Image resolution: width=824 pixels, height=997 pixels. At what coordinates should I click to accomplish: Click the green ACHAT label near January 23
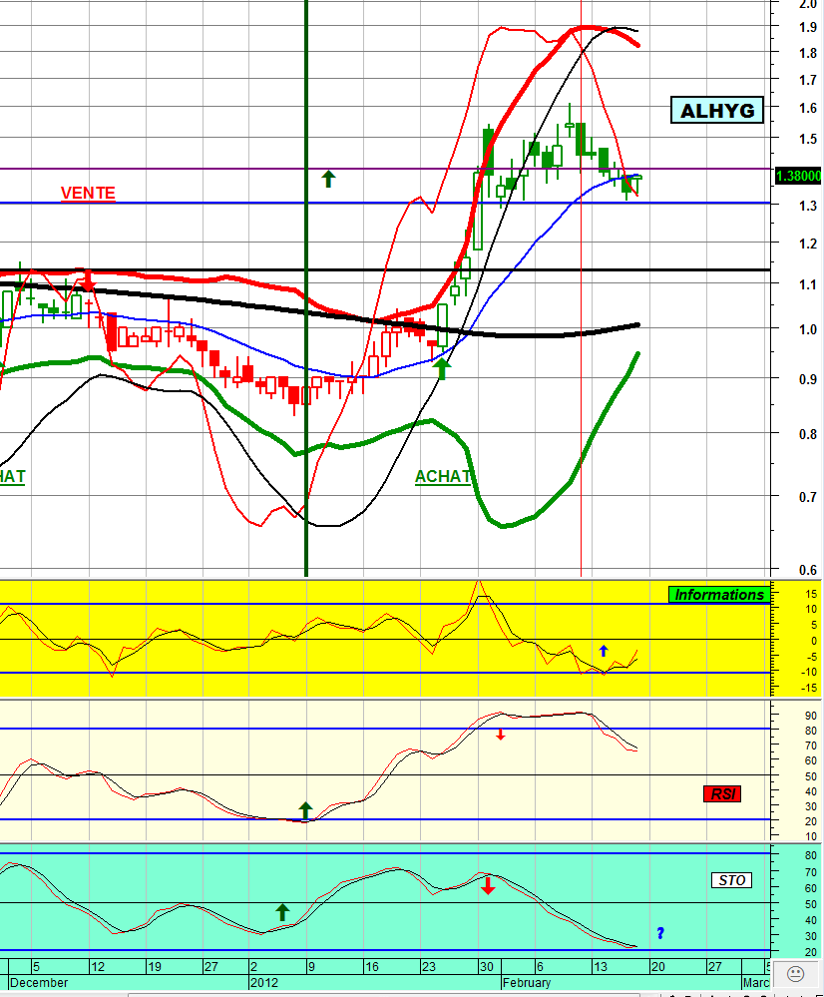point(443,476)
